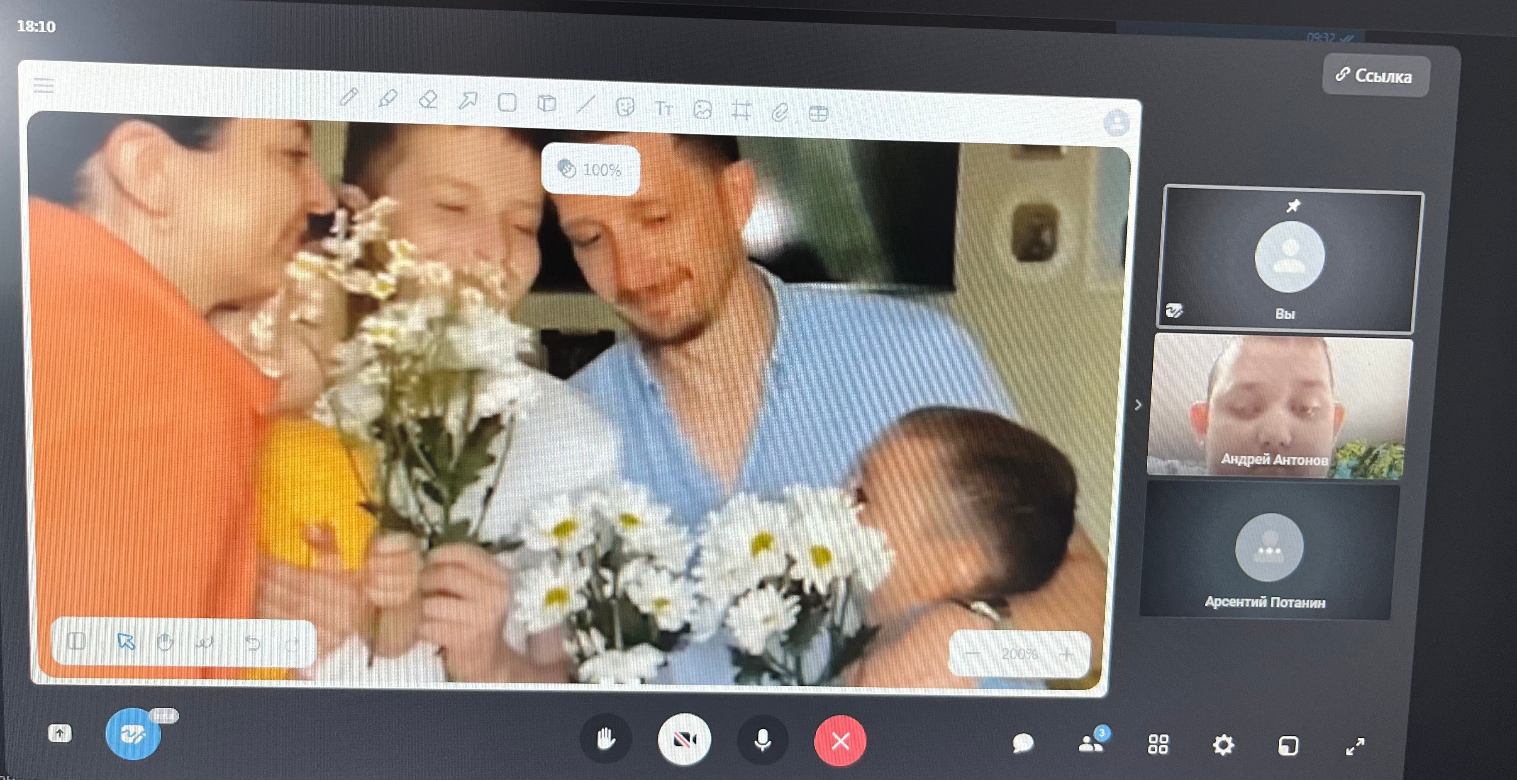Image resolution: width=1517 pixels, height=780 pixels.
Task: End the call with red button
Action: [840, 741]
